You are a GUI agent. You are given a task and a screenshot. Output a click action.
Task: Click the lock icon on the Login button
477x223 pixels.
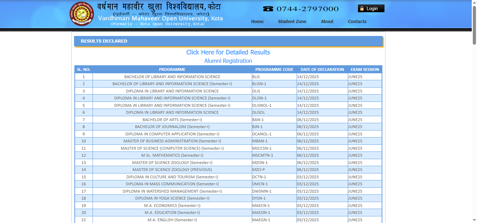(x=361, y=8)
